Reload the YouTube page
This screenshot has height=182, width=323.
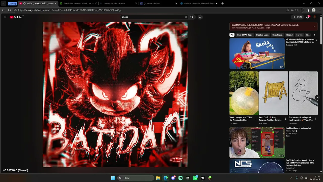tap(9, 10)
